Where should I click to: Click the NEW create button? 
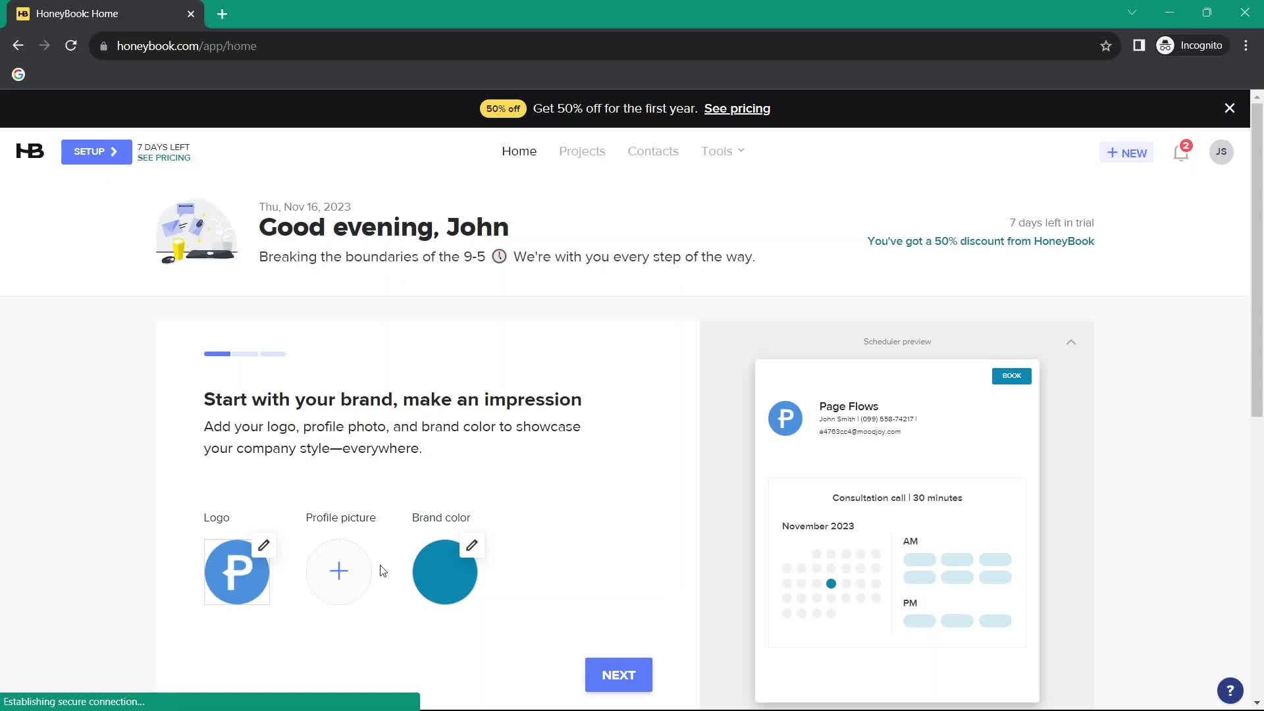pos(1126,153)
